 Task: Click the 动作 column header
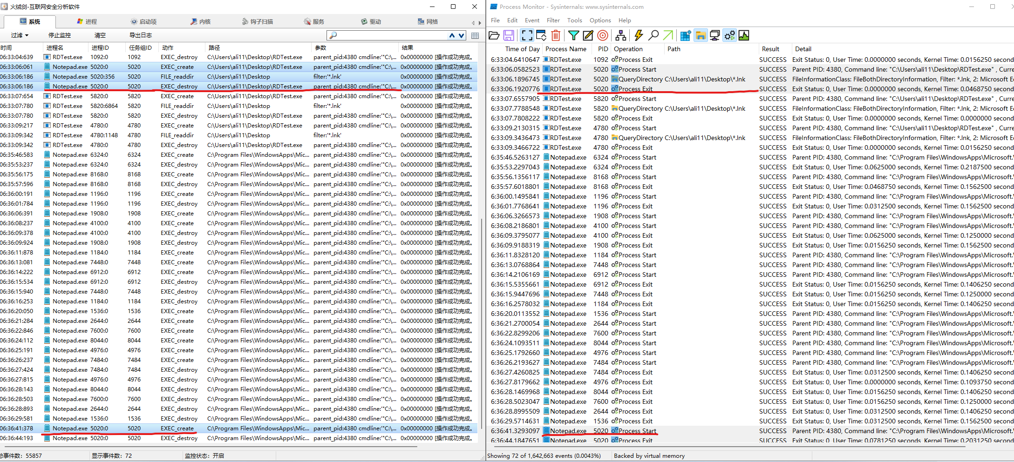pyautogui.click(x=183, y=47)
